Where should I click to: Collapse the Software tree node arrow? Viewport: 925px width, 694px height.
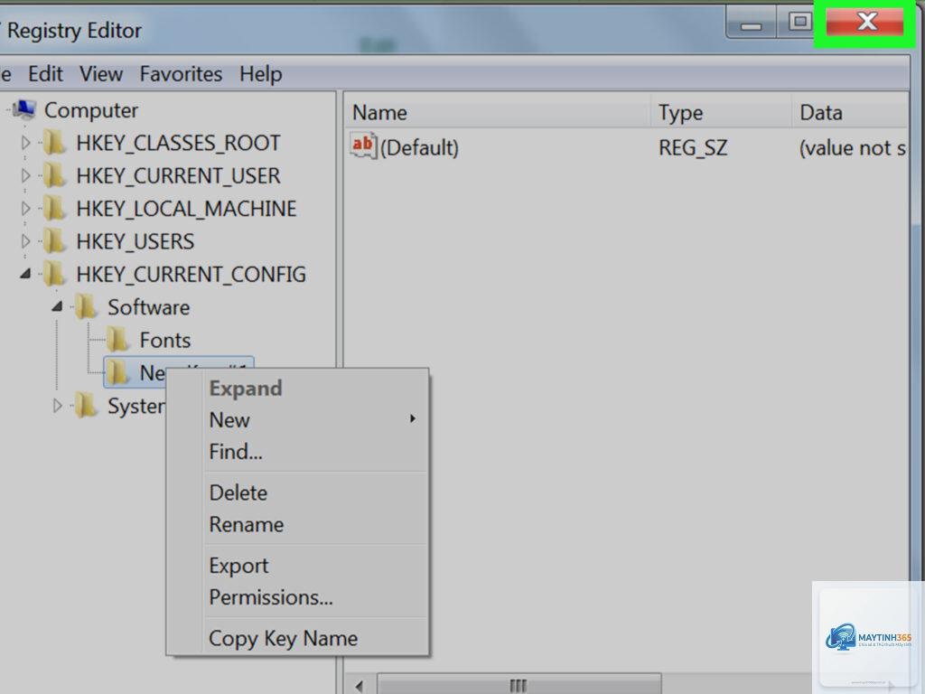57,306
